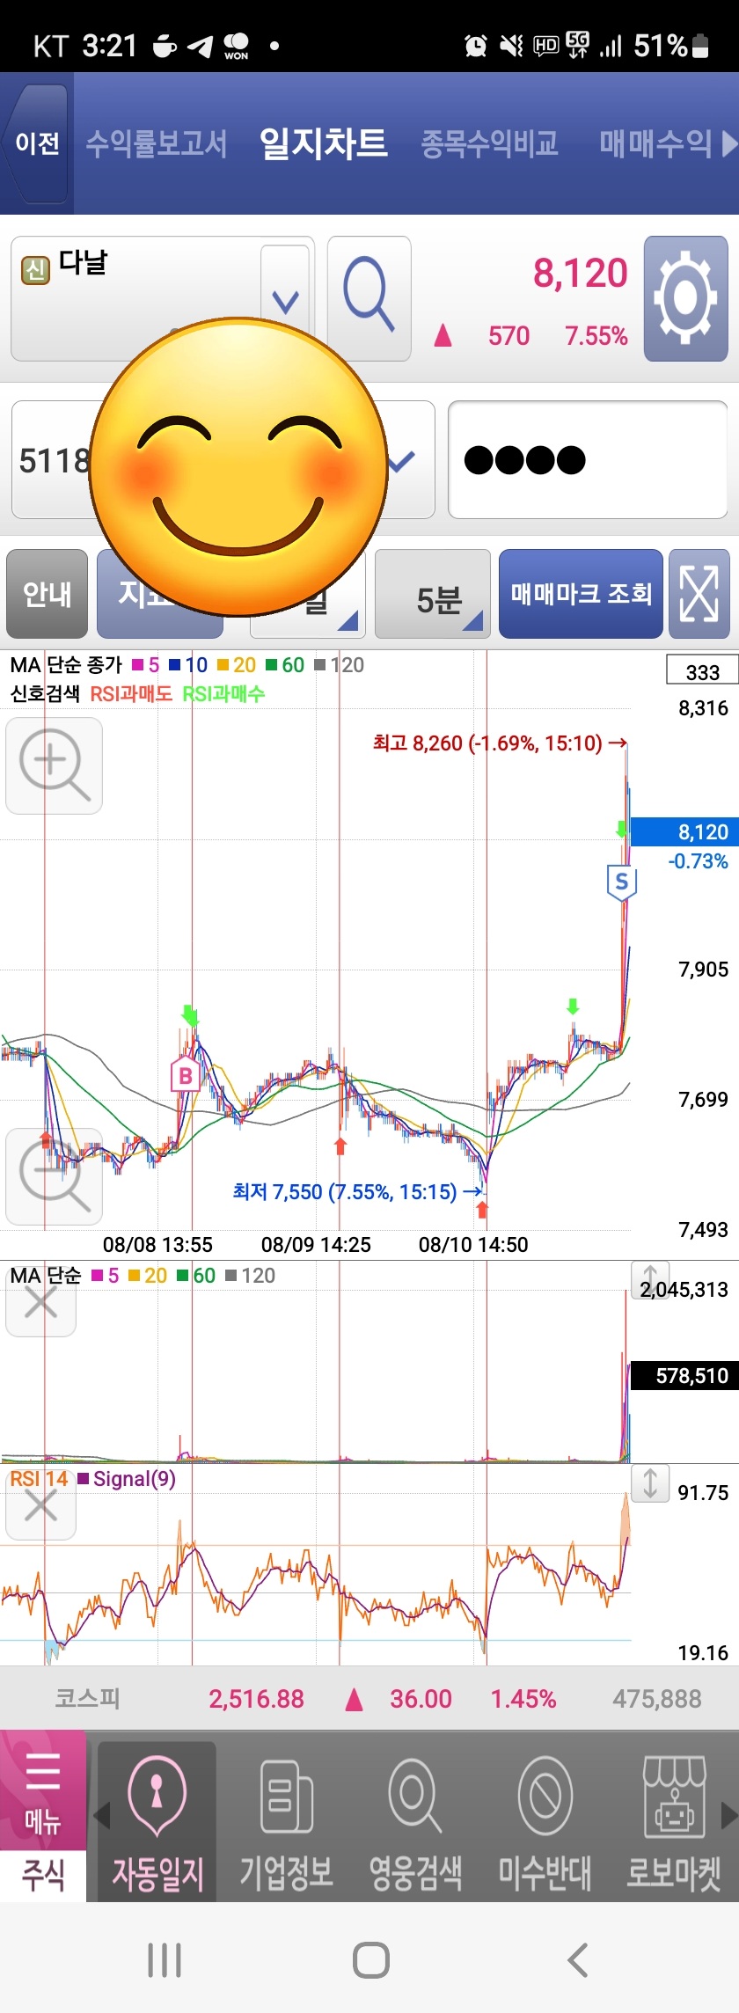739x2013 pixels.
Task: Switch to 수익률보고서 tab
Action: (x=157, y=143)
